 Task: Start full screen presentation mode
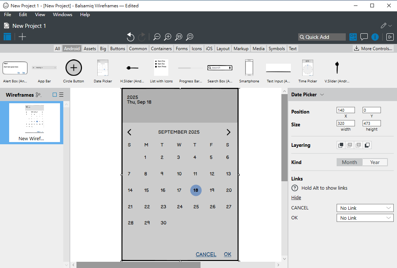[x=390, y=37]
